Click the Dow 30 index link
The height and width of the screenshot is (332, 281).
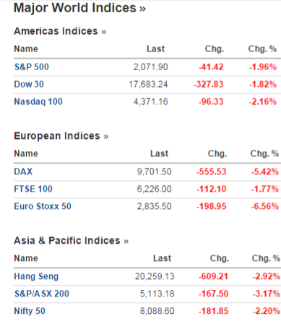coord(29,84)
